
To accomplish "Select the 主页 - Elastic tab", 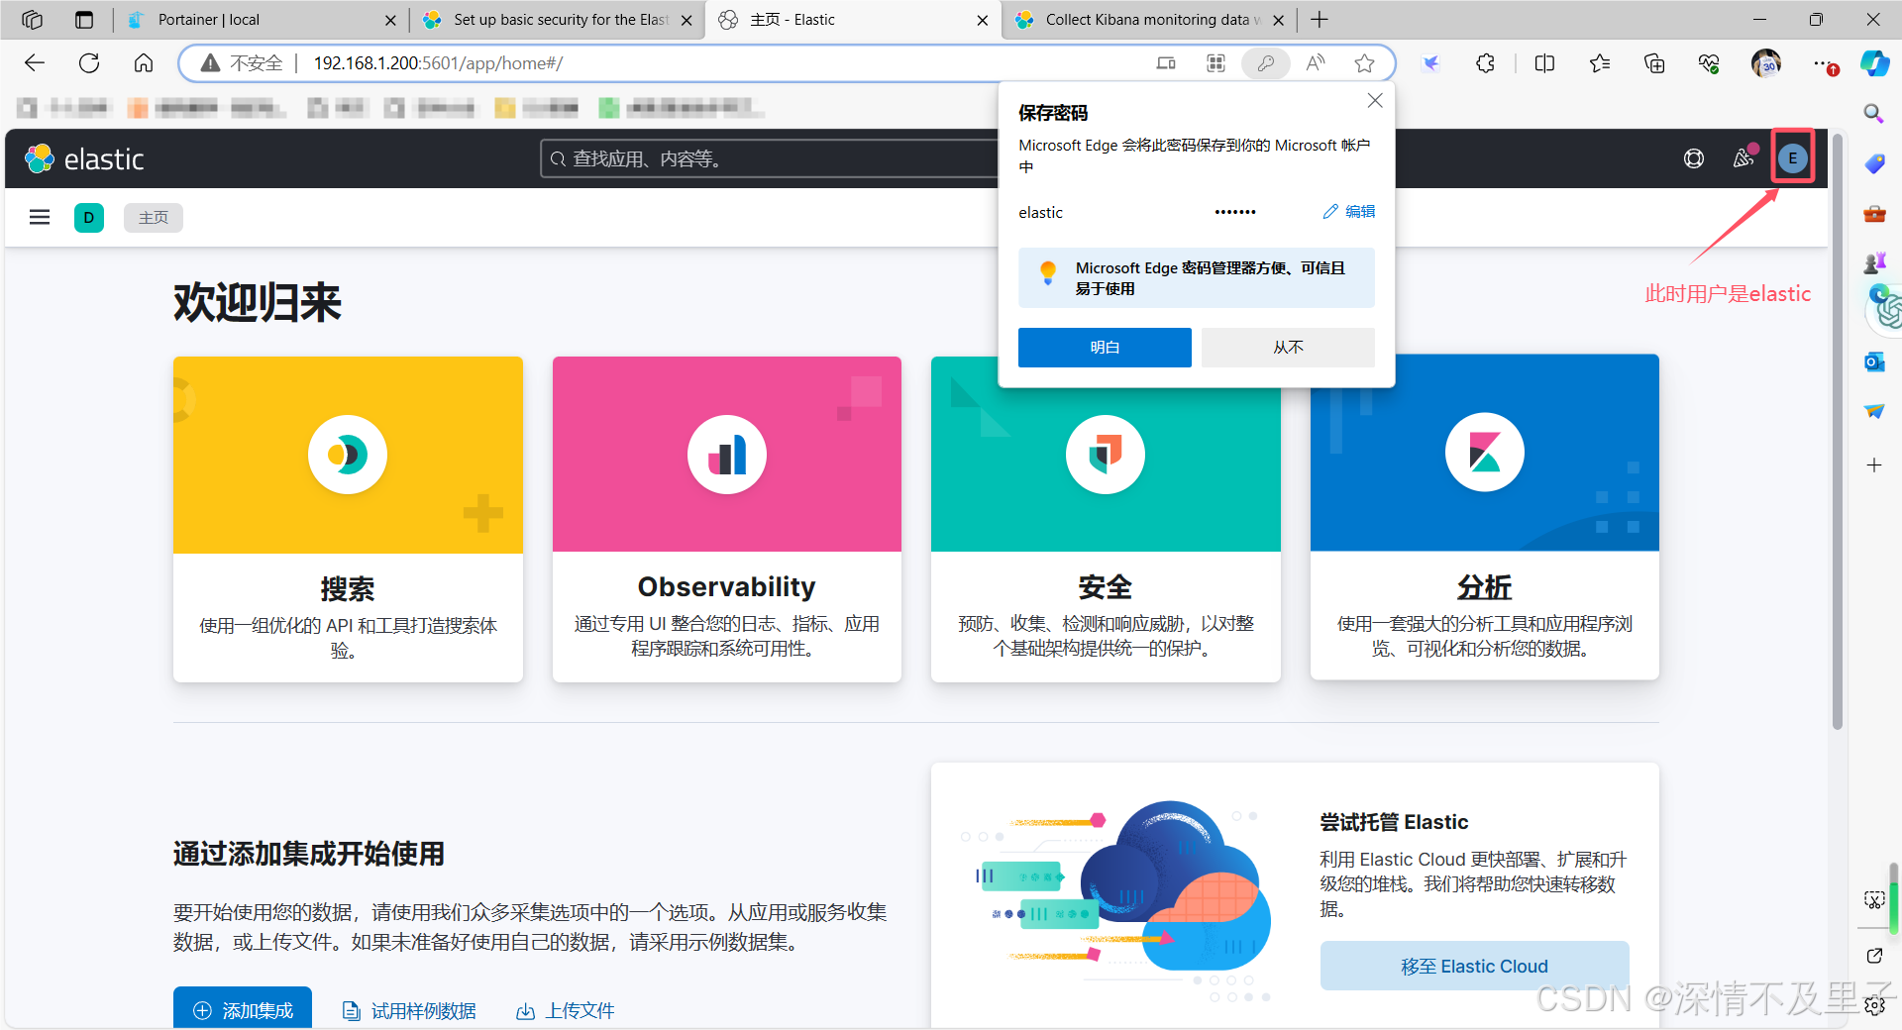I will (853, 20).
